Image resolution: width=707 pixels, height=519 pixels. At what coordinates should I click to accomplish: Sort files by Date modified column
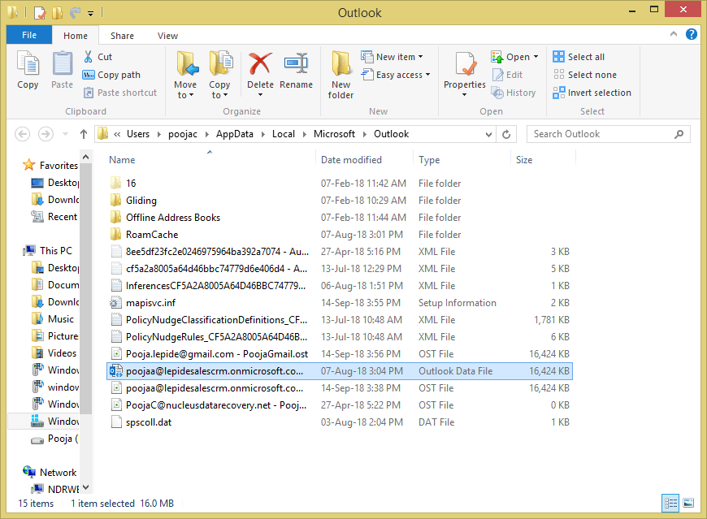(351, 160)
